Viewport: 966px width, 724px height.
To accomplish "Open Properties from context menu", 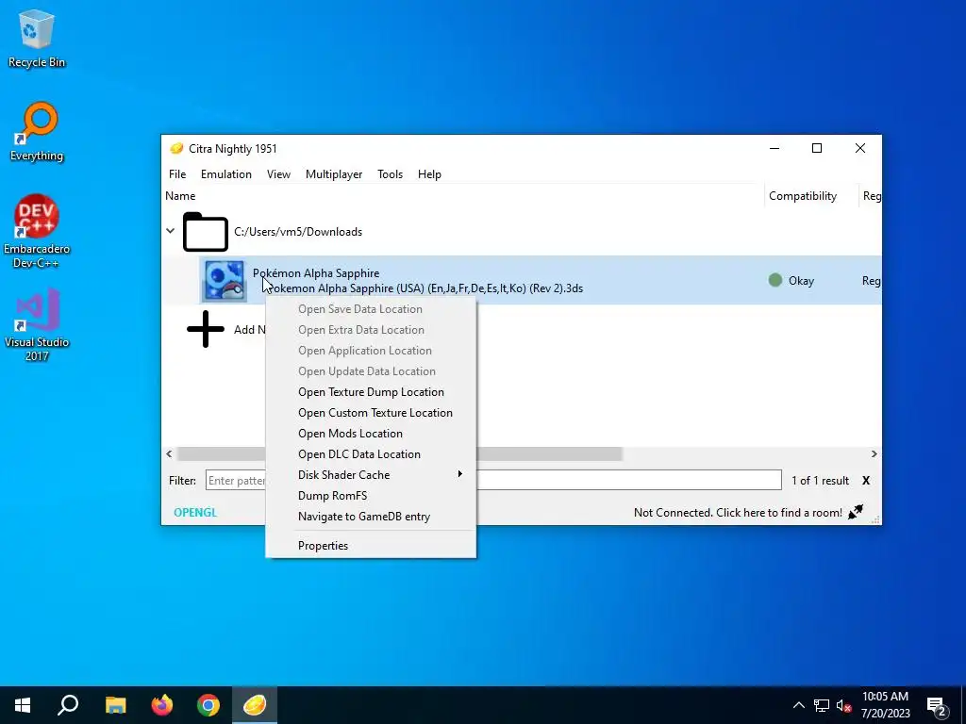I will tap(370, 546).
